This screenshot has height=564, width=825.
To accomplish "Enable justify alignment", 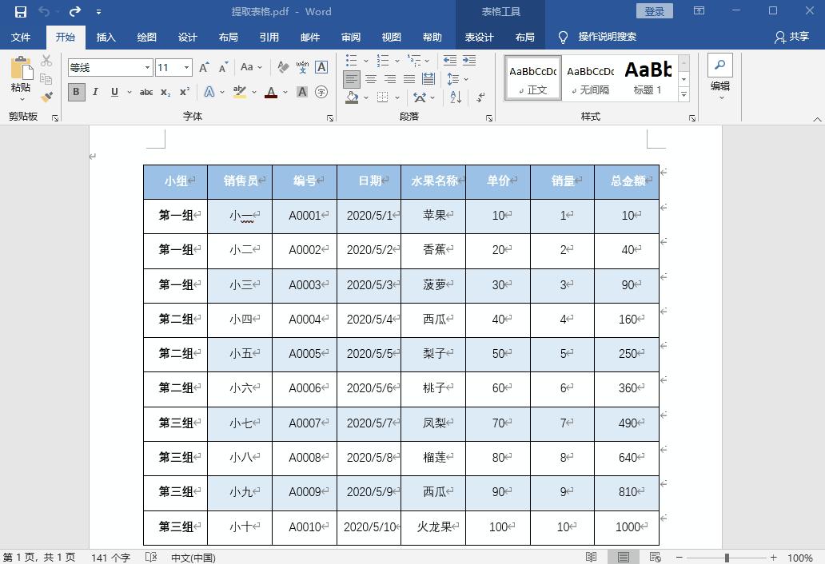I will [x=409, y=78].
